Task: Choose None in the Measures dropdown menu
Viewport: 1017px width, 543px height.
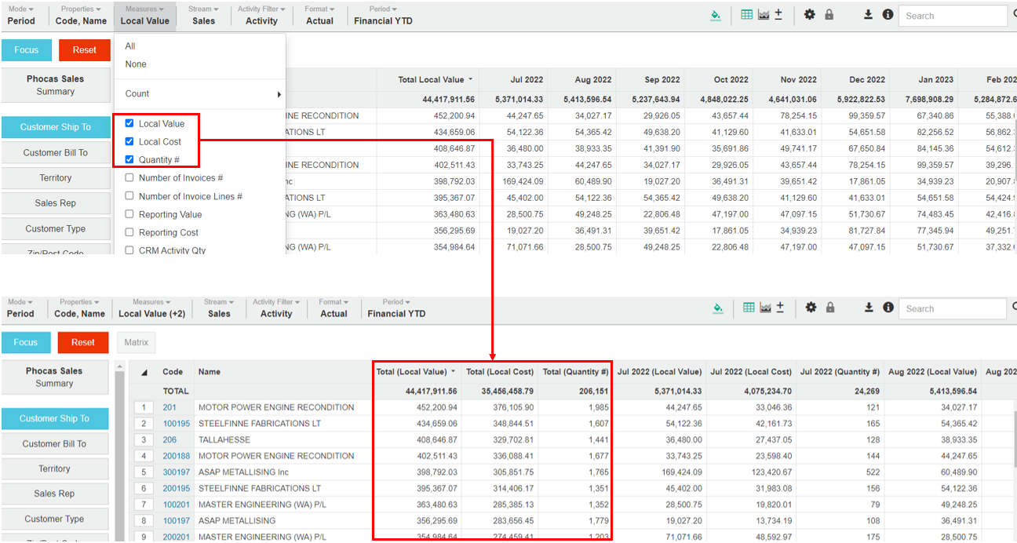Action: click(x=136, y=64)
